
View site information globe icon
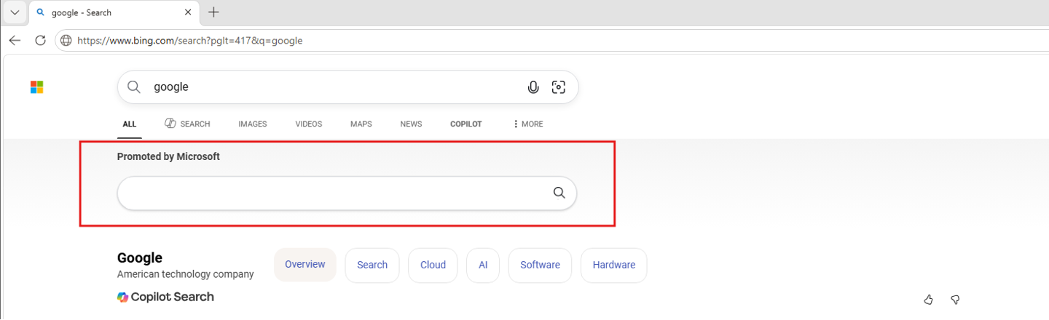pos(66,41)
